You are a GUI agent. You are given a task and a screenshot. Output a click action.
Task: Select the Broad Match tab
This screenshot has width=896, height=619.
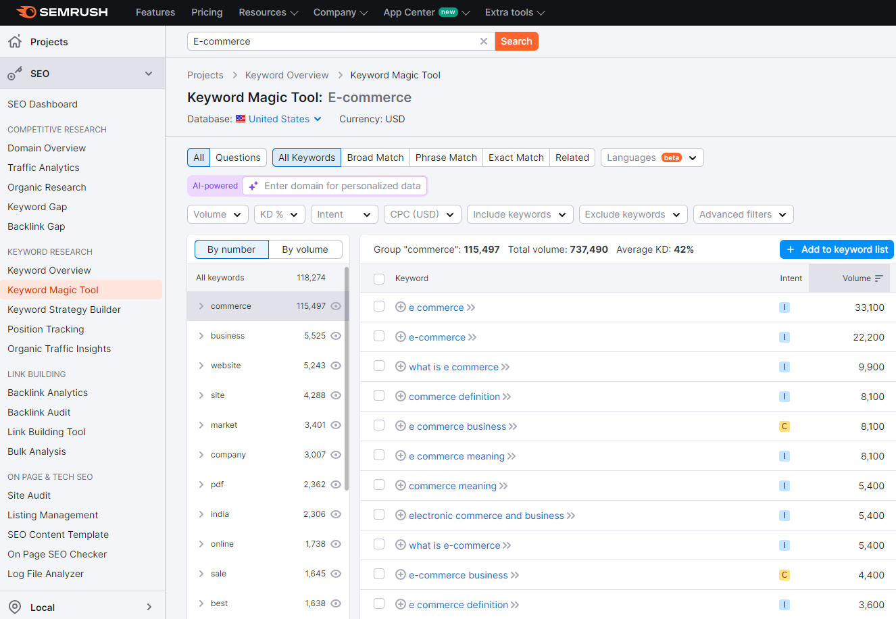[376, 157]
